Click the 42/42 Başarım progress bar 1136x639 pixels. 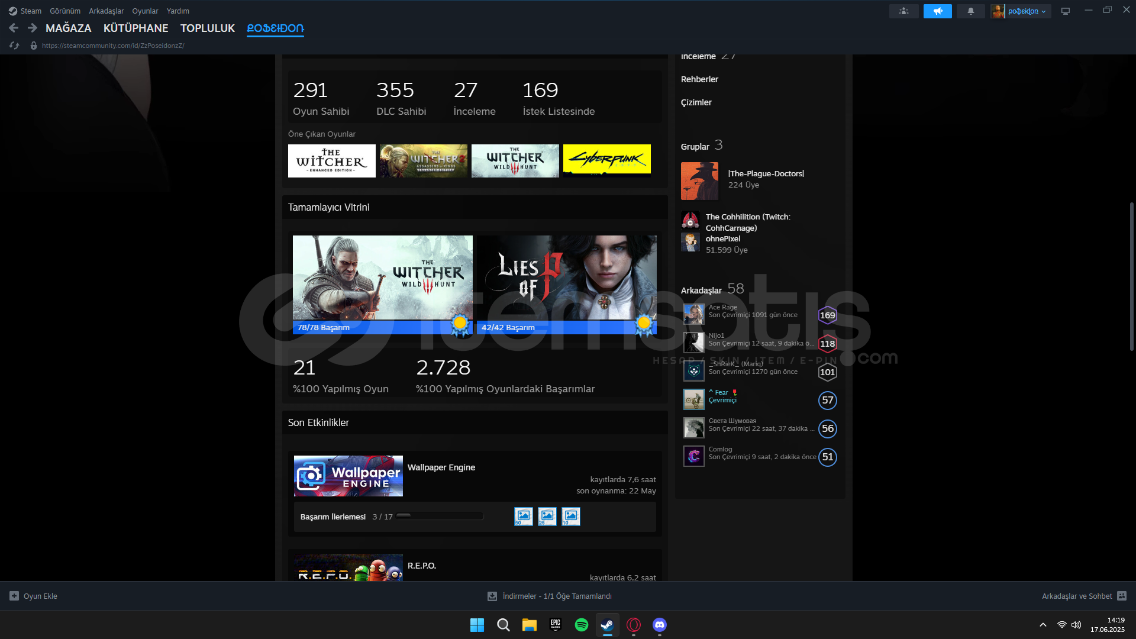[567, 327]
